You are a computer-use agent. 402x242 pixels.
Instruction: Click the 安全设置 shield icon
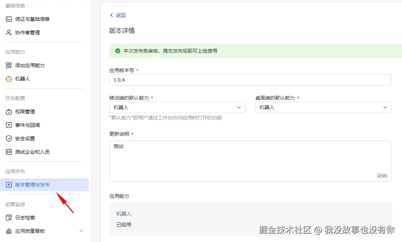pyautogui.click(x=9, y=138)
